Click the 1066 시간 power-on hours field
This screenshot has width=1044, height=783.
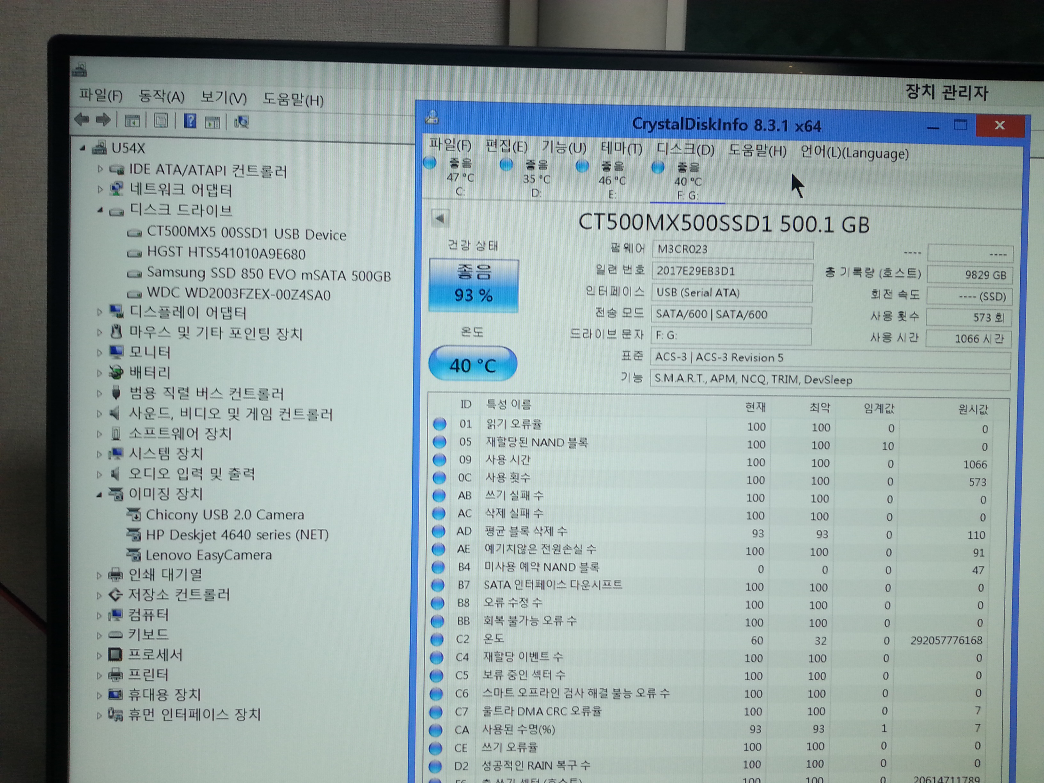(x=969, y=338)
